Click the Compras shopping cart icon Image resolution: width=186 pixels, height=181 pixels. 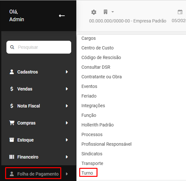coord(12,123)
